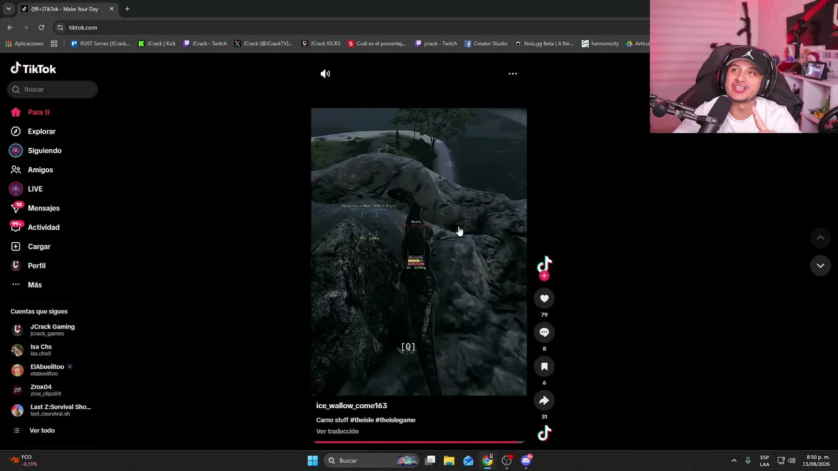Image resolution: width=838 pixels, height=471 pixels.
Task: Open the comments bubble icon
Action: (x=544, y=332)
